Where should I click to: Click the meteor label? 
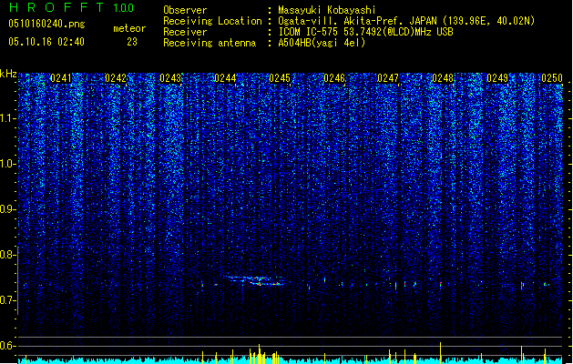pos(129,28)
